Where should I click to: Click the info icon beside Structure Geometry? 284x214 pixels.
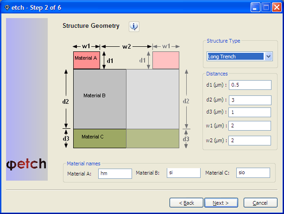point(134,26)
